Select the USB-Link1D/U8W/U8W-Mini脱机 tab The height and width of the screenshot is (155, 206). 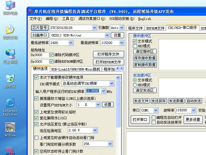point(76,69)
